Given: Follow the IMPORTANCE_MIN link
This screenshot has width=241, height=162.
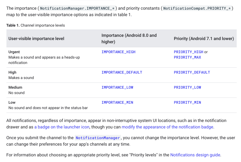Looking at the screenshot, I should pos(117,102).
